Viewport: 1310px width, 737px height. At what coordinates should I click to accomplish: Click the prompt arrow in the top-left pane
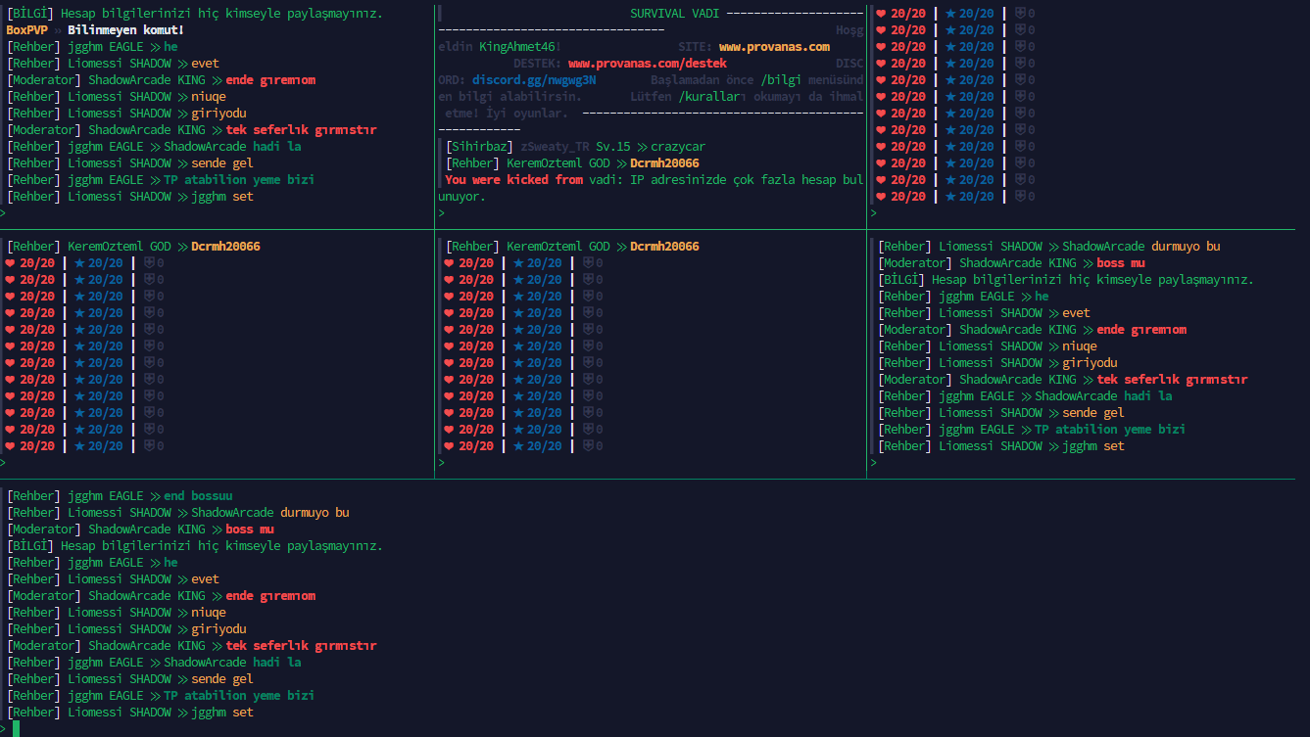(3, 212)
